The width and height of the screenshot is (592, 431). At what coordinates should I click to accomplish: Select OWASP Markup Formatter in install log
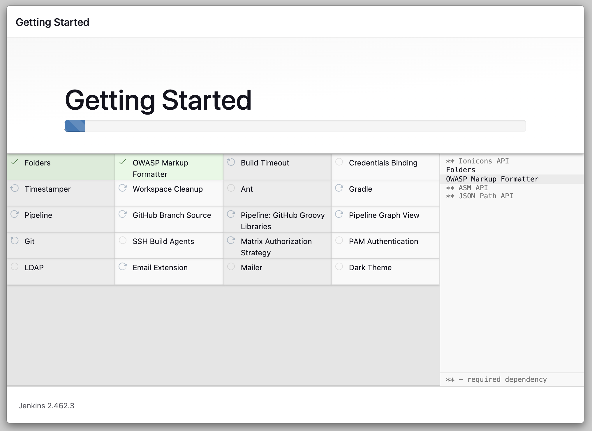tap(492, 179)
